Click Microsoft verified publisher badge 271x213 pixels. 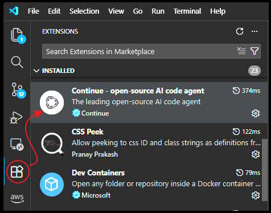pyautogui.click(x=76, y=195)
